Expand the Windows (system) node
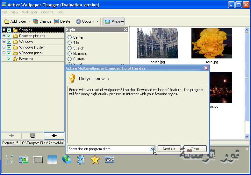 tap(4, 47)
